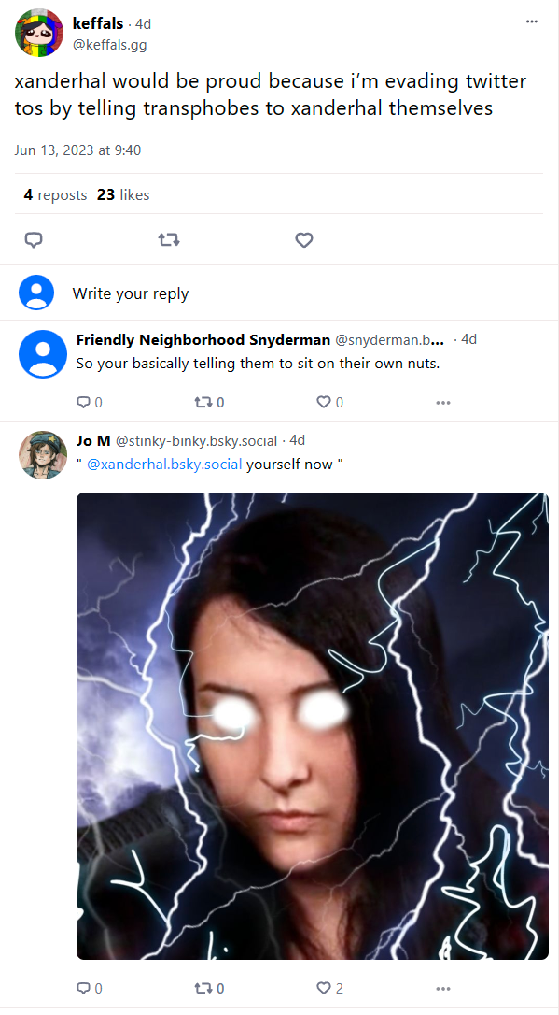
Task: Reply to Snyderman's comment
Action: click(90, 403)
